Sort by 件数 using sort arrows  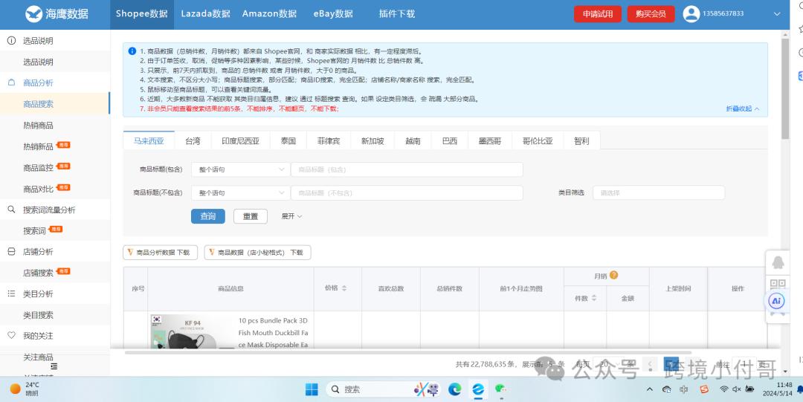[x=593, y=298]
